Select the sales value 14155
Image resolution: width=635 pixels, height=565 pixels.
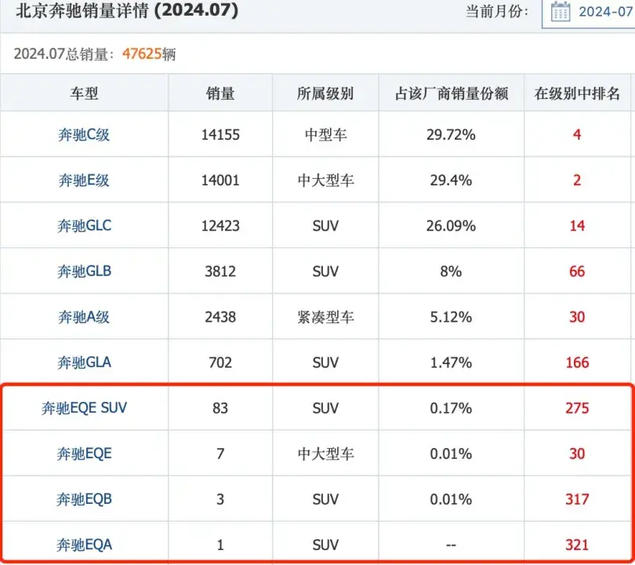click(x=220, y=134)
